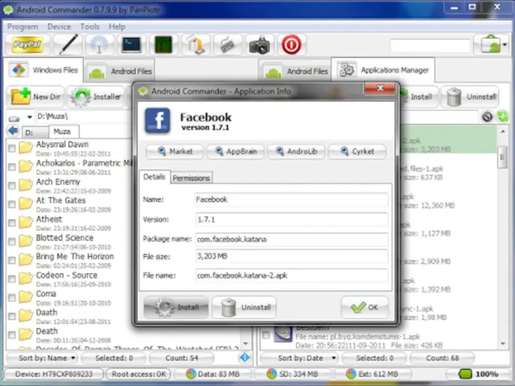Click the Uninstall button in Applications Manager

click(x=471, y=97)
